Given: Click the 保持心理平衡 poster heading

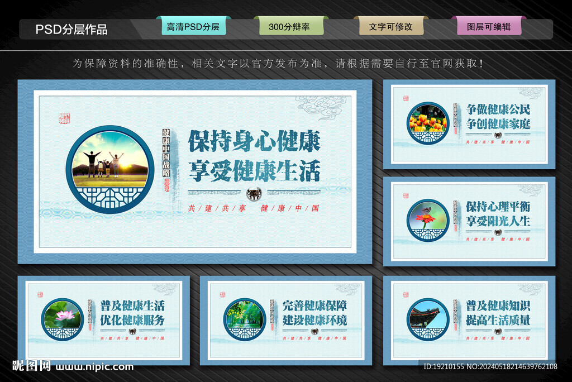Looking at the screenshot, I should (498, 207).
